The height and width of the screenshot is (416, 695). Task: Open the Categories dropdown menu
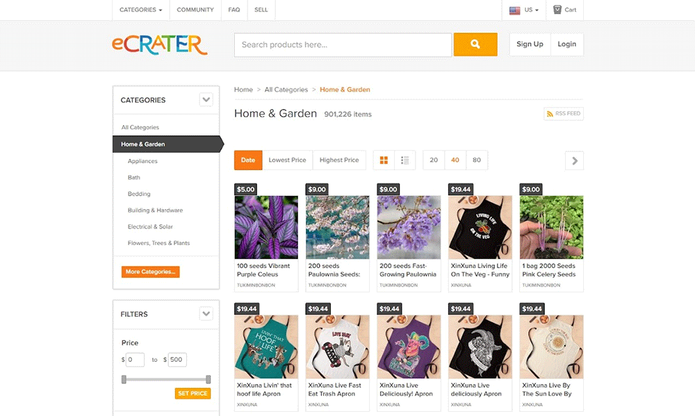[140, 10]
